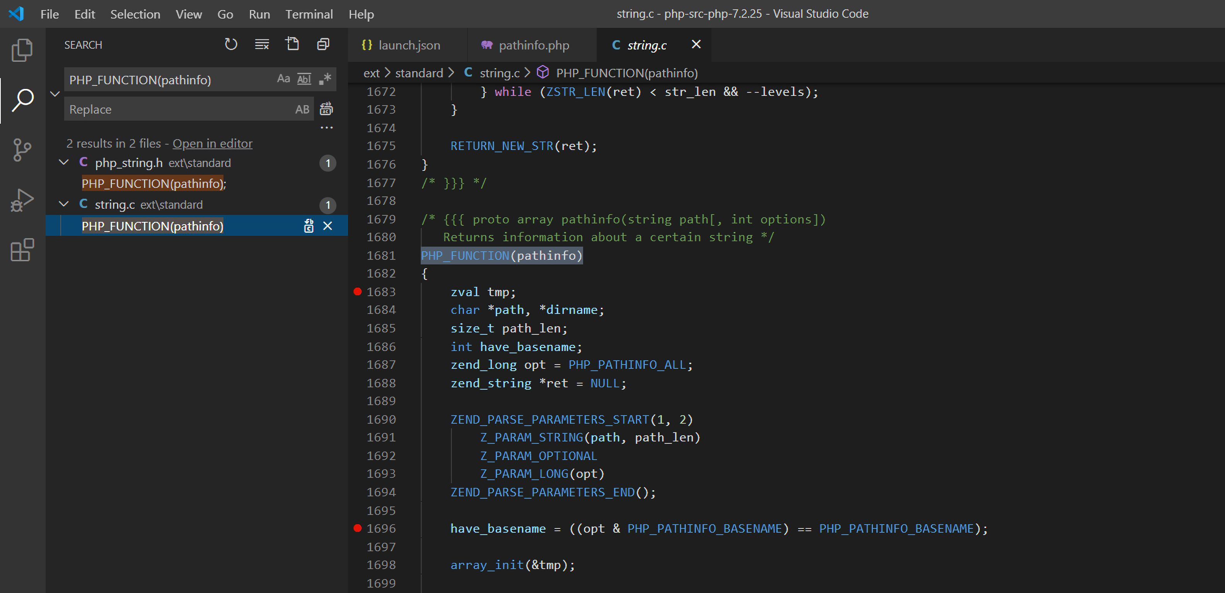Click Z_PARAM_OPTIONAL on line 1692

click(538, 455)
